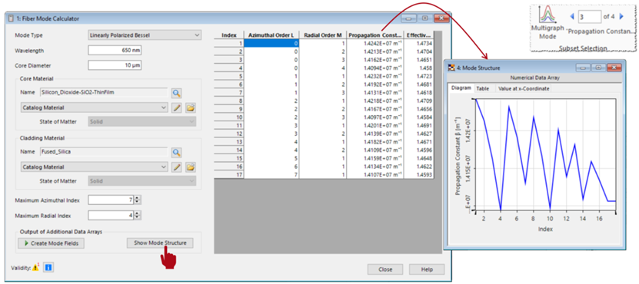Maximize the Mode Structure window
Viewport: 639px width, 284px height.
pyautogui.click(x=597, y=68)
